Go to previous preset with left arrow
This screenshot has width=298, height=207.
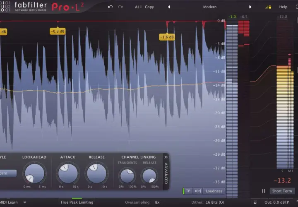(169, 7)
